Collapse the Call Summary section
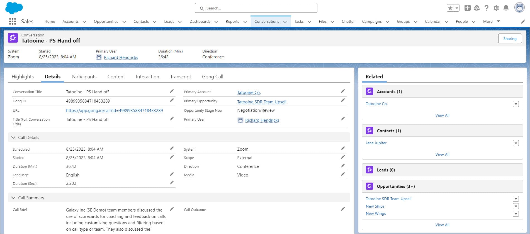Image resolution: width=530 pixels, height=234 pixels. 13,198
